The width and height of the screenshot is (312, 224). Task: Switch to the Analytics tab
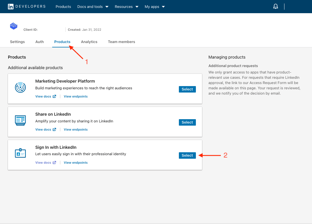click(89, 42)
